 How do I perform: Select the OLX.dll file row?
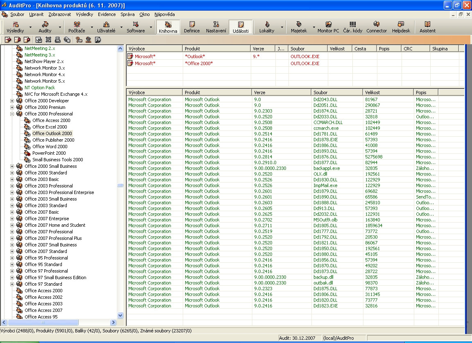295,174
